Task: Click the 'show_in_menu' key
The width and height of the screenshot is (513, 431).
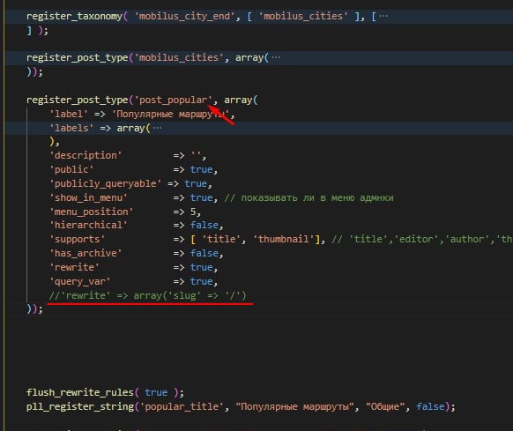Action: (x=88, y=197)
